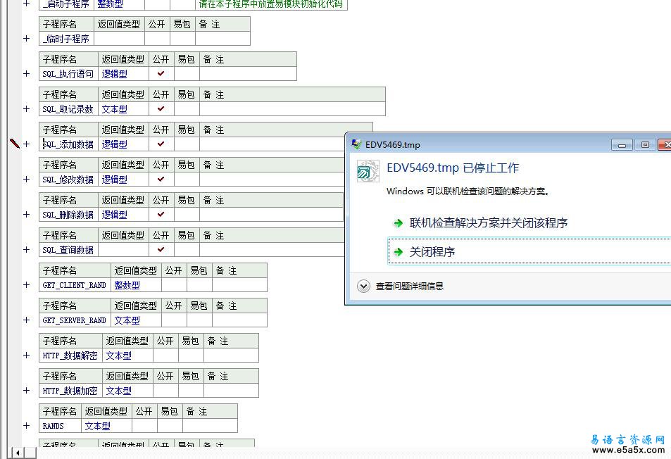The width and height of the screenshot is (671, 459).
Task: Expand the SQL_添加数据 subroutine
Action: tap(27, 144)
